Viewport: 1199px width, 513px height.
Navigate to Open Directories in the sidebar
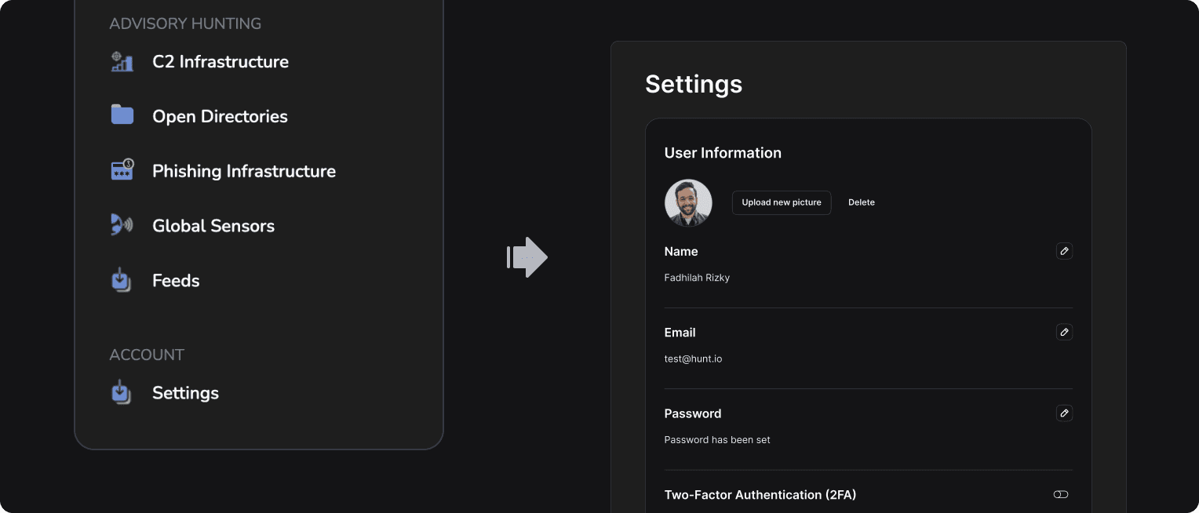(x=220, y=115)
